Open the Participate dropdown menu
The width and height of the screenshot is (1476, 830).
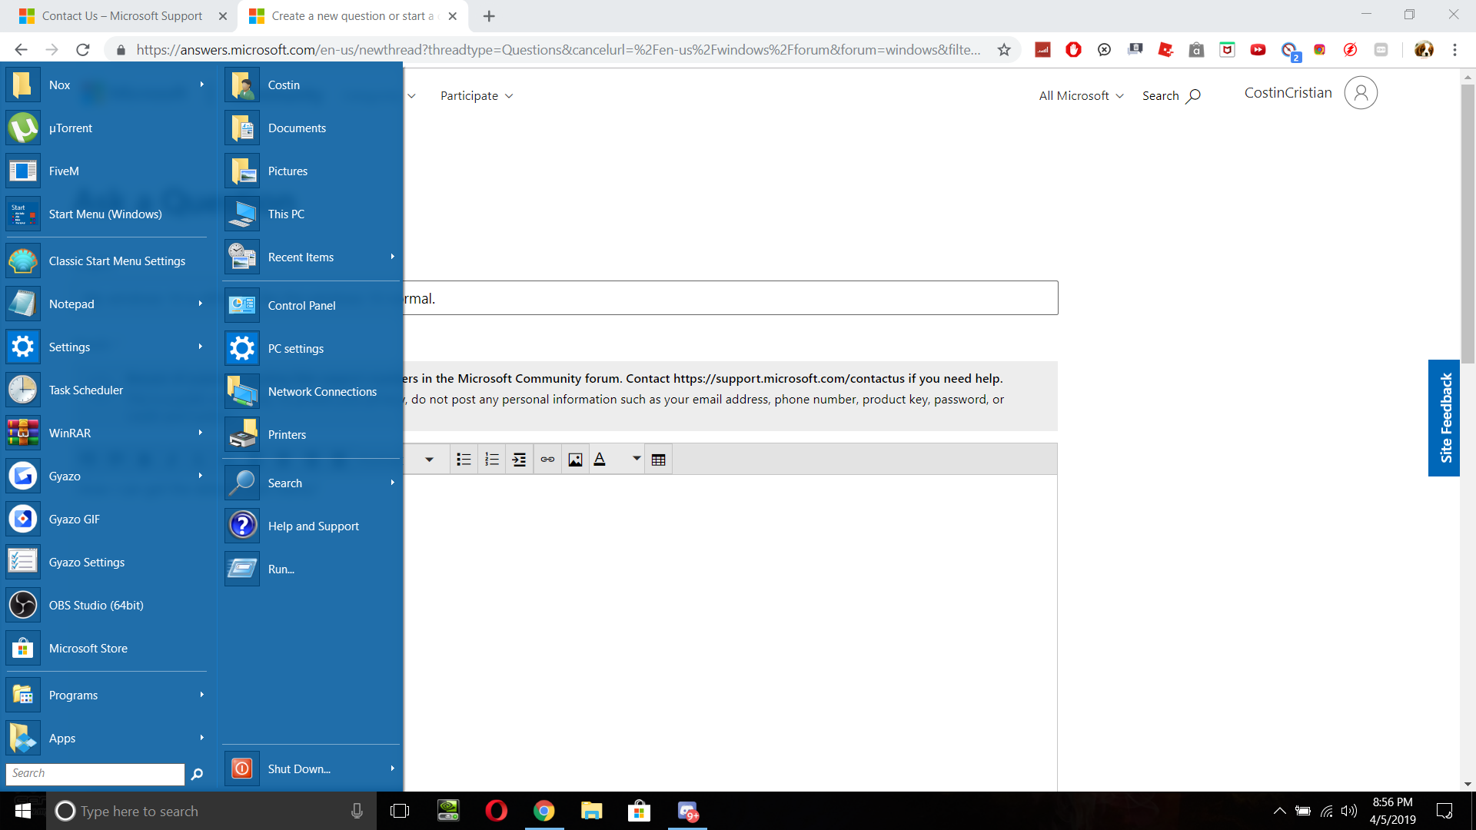click(477, 96)
